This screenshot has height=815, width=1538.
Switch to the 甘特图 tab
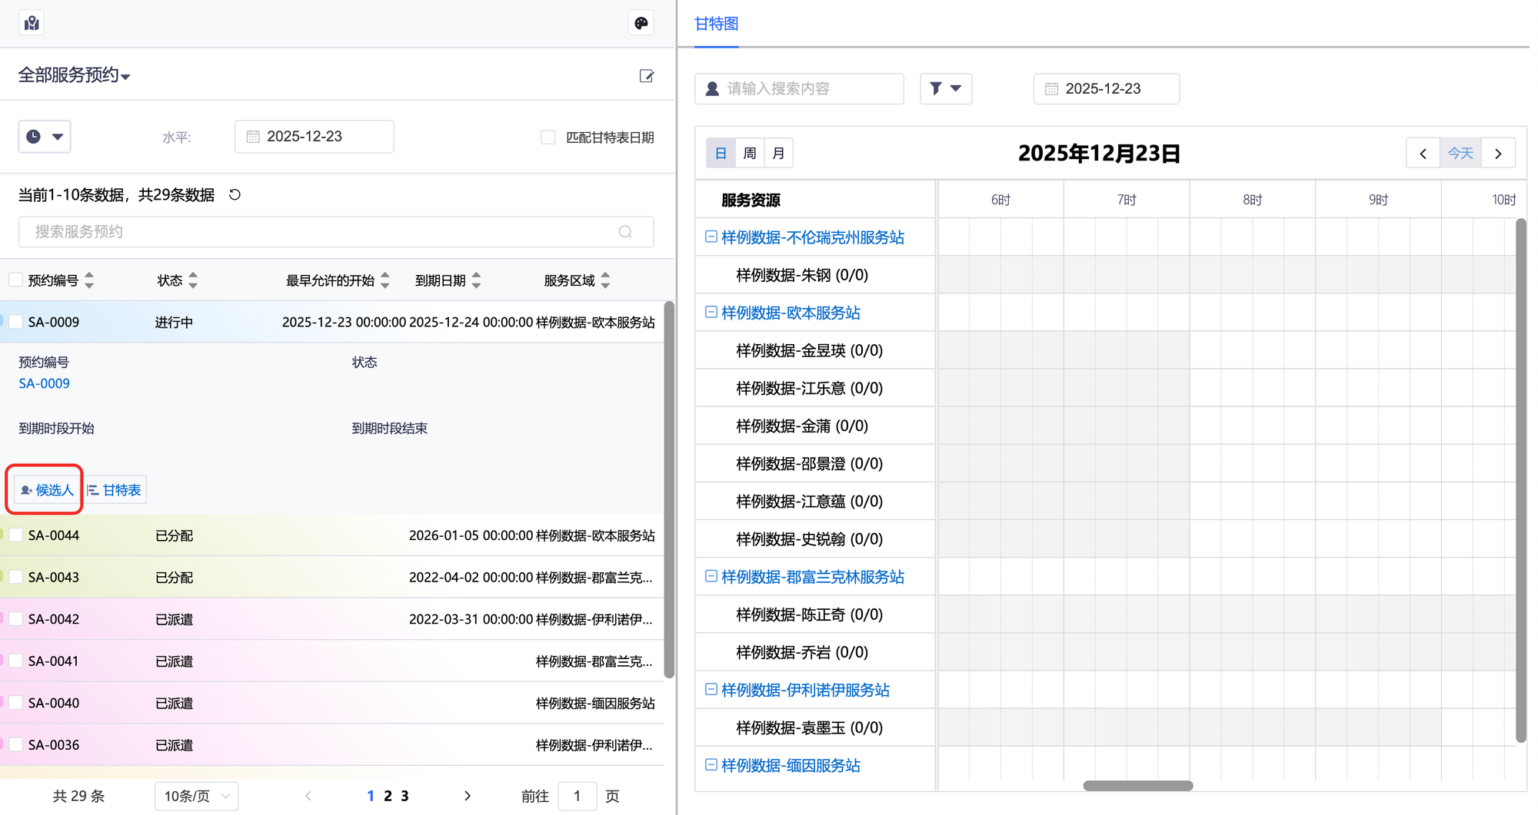(716, 24)
